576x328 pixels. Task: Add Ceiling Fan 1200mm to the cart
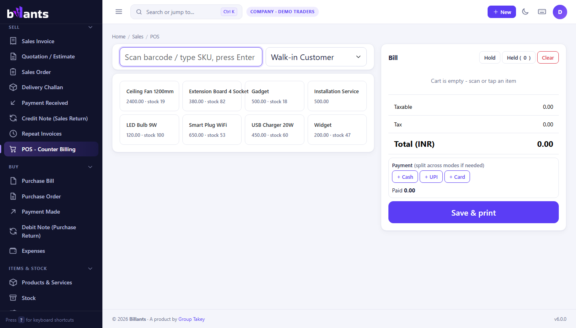(149, 96)
